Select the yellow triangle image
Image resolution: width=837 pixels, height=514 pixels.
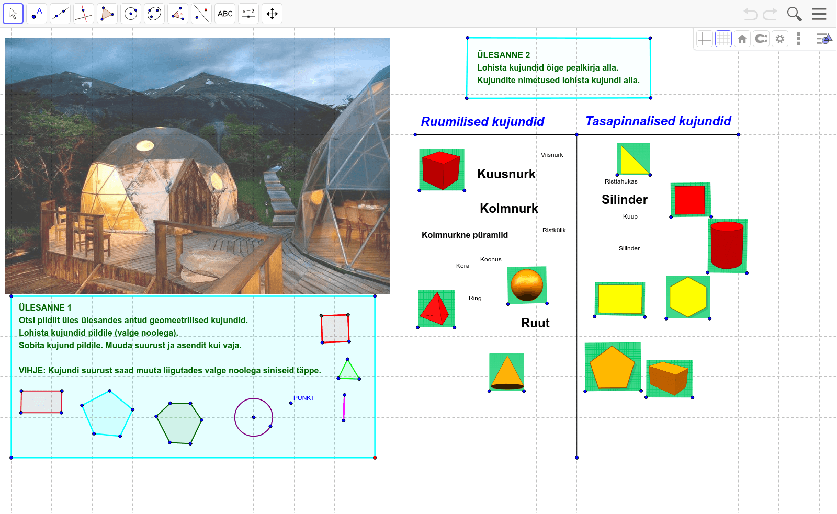pos(634,159)
